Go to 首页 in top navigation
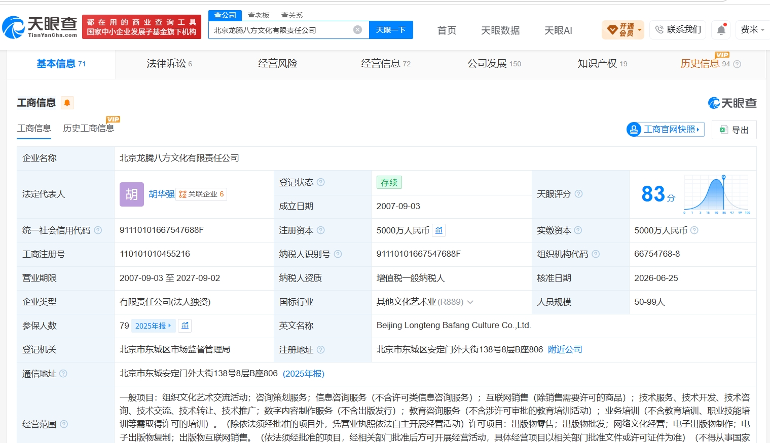This screenshot has height=443, width=770. [x=447, y=30]
